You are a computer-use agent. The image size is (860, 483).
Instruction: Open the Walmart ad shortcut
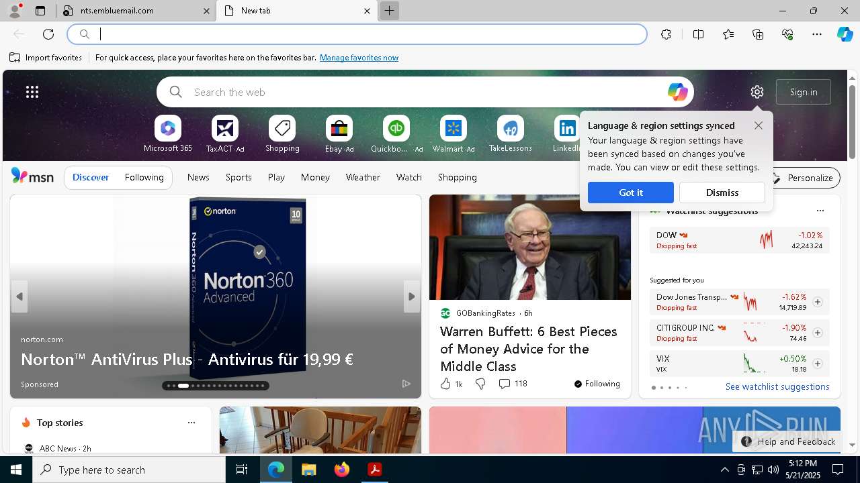(x=454, y=134)
